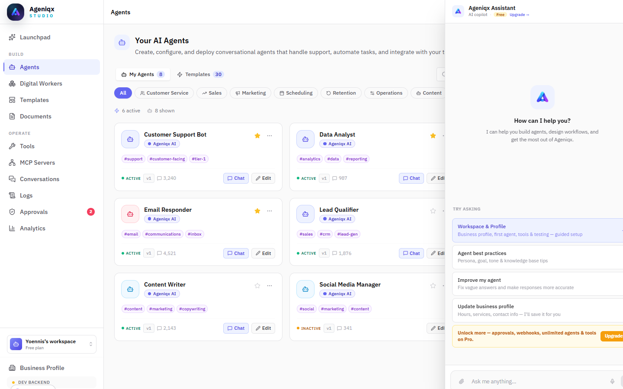The width and height of the screenshot is (623, 389).
Task: Click the Upgrade link in assistant header
Action: 519,15
